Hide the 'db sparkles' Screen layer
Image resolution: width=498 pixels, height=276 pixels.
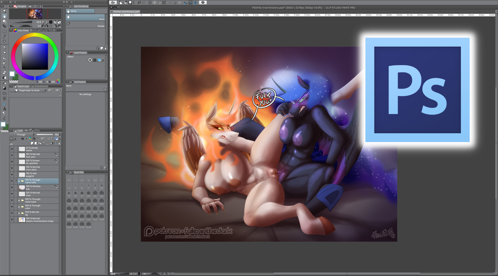[12, 162]
